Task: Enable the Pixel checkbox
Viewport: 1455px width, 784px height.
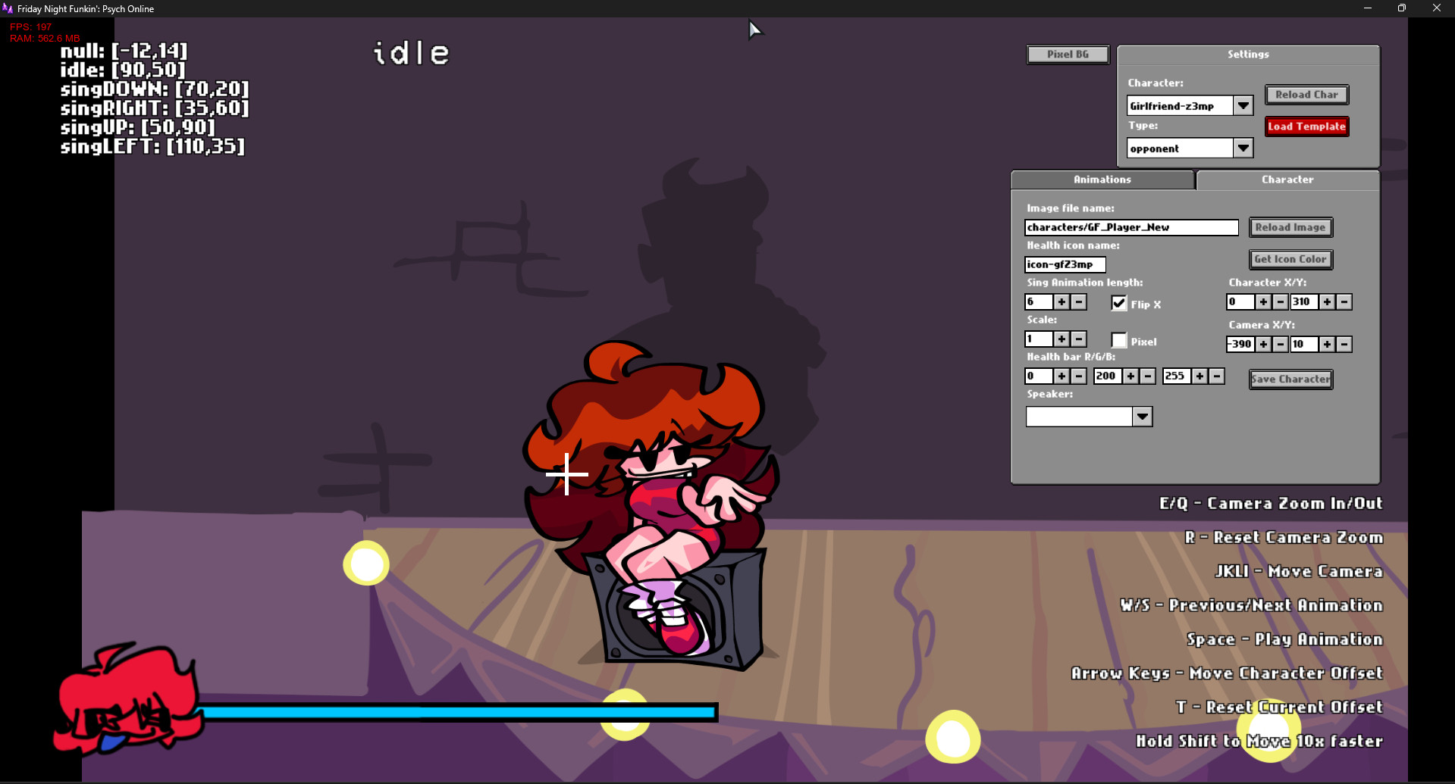Action: (1119, 340)
